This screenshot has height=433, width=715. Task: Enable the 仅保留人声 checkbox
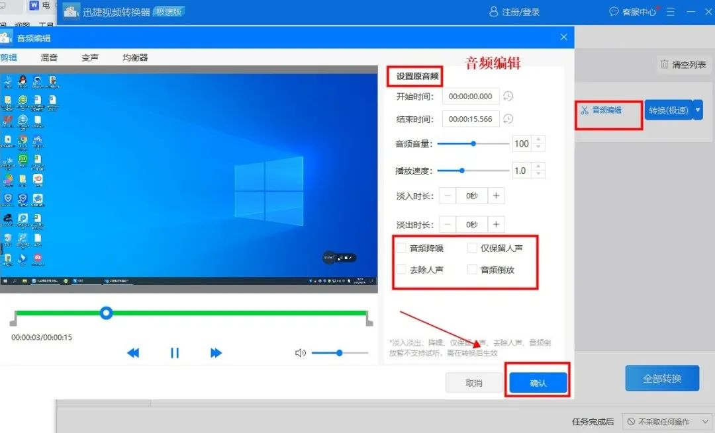pyautogui.click(x=472, y=248)
